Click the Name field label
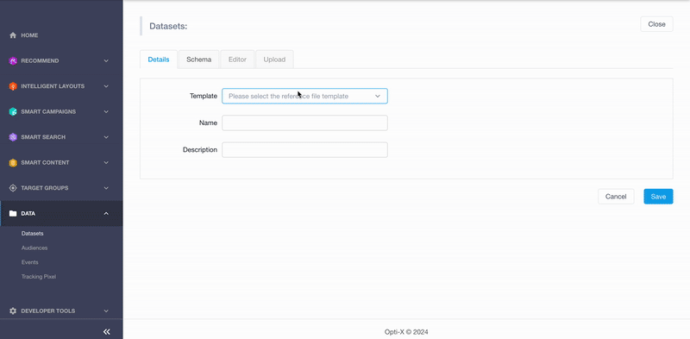The height and width of the screenshot is (339, 690). pyautogui.click(x=208, y=122)
